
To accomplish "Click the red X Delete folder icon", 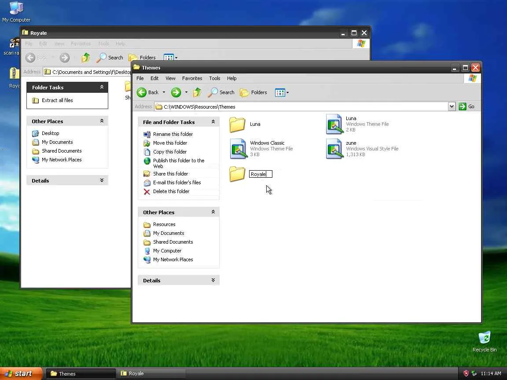I will click(147, 192).
